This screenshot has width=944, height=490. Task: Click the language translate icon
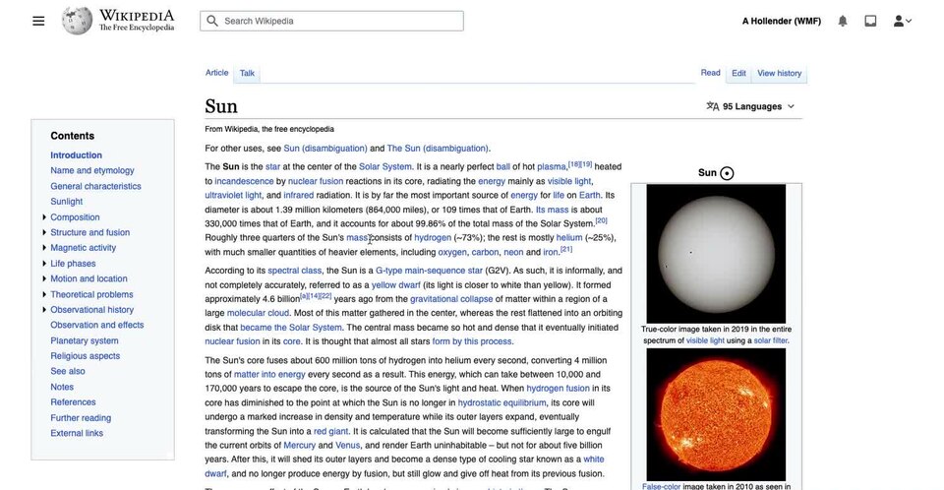coord(713,106)
